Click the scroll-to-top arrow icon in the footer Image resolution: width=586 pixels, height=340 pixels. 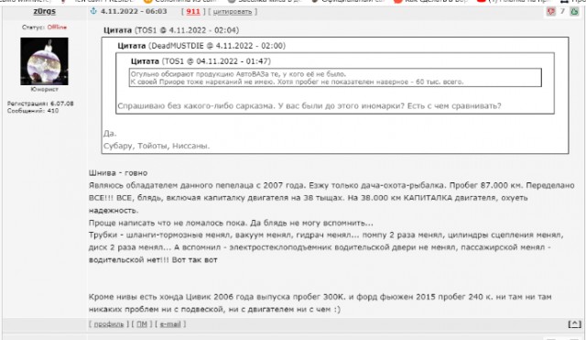(x=574, y=324)
